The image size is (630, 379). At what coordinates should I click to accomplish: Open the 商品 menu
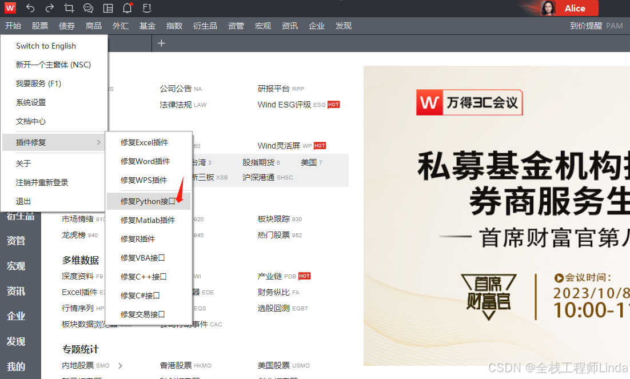[94, 26]
